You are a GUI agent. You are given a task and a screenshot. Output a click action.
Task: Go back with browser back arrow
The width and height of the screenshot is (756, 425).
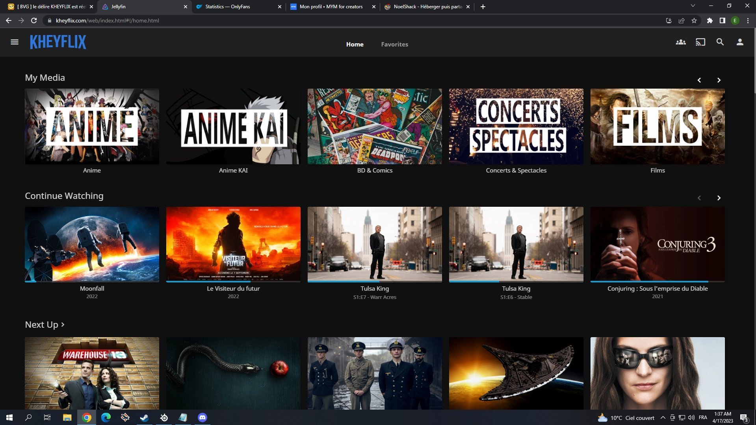8,20
